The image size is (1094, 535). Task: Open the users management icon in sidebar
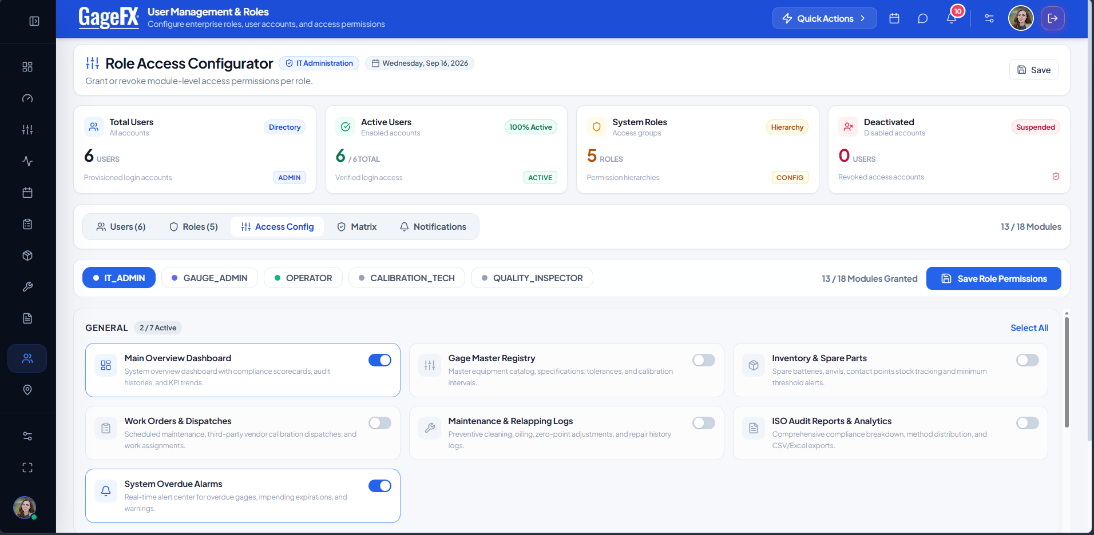pos(27,358)
